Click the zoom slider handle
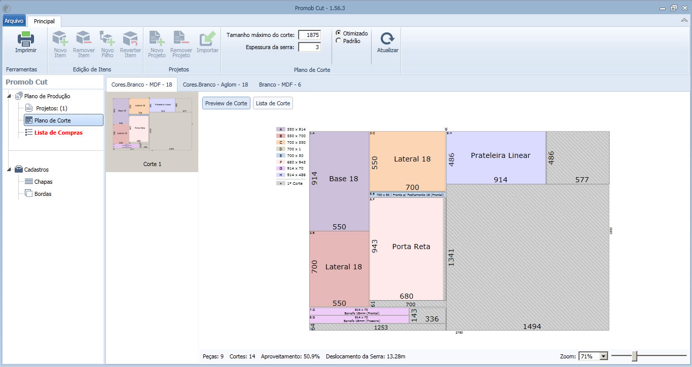 coord(634,356)
